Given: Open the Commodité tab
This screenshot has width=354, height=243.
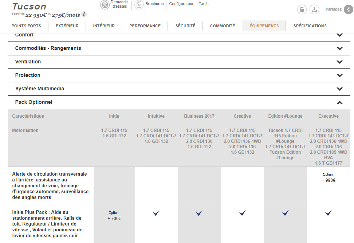Looking at the screenshot, I should (223, 26).
